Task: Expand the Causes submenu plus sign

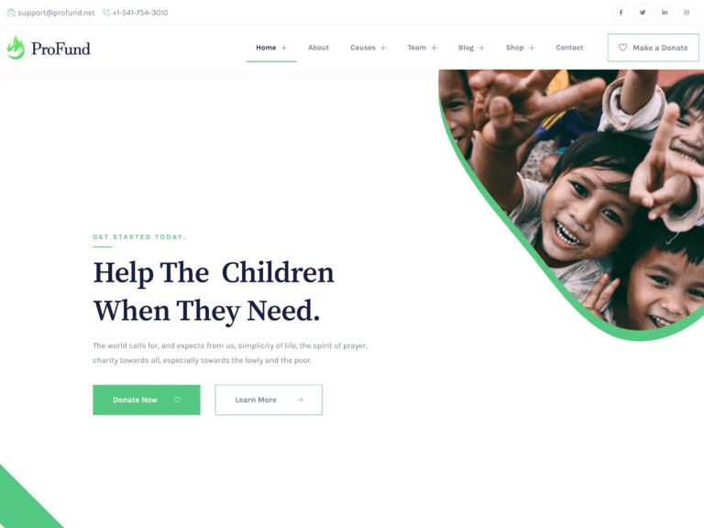Action: tap(383, 48)
